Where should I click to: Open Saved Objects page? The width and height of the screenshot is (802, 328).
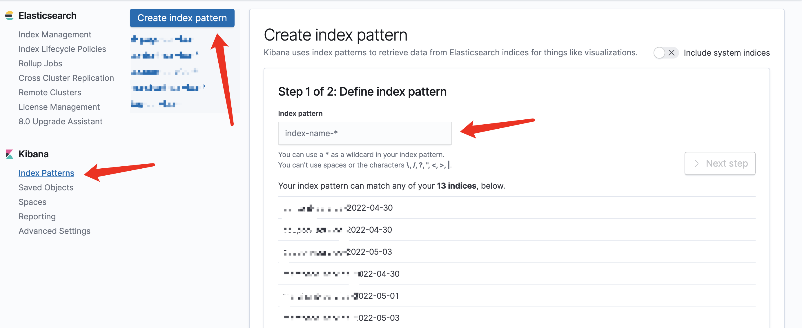pyautogui.click(x=46, y=187)
